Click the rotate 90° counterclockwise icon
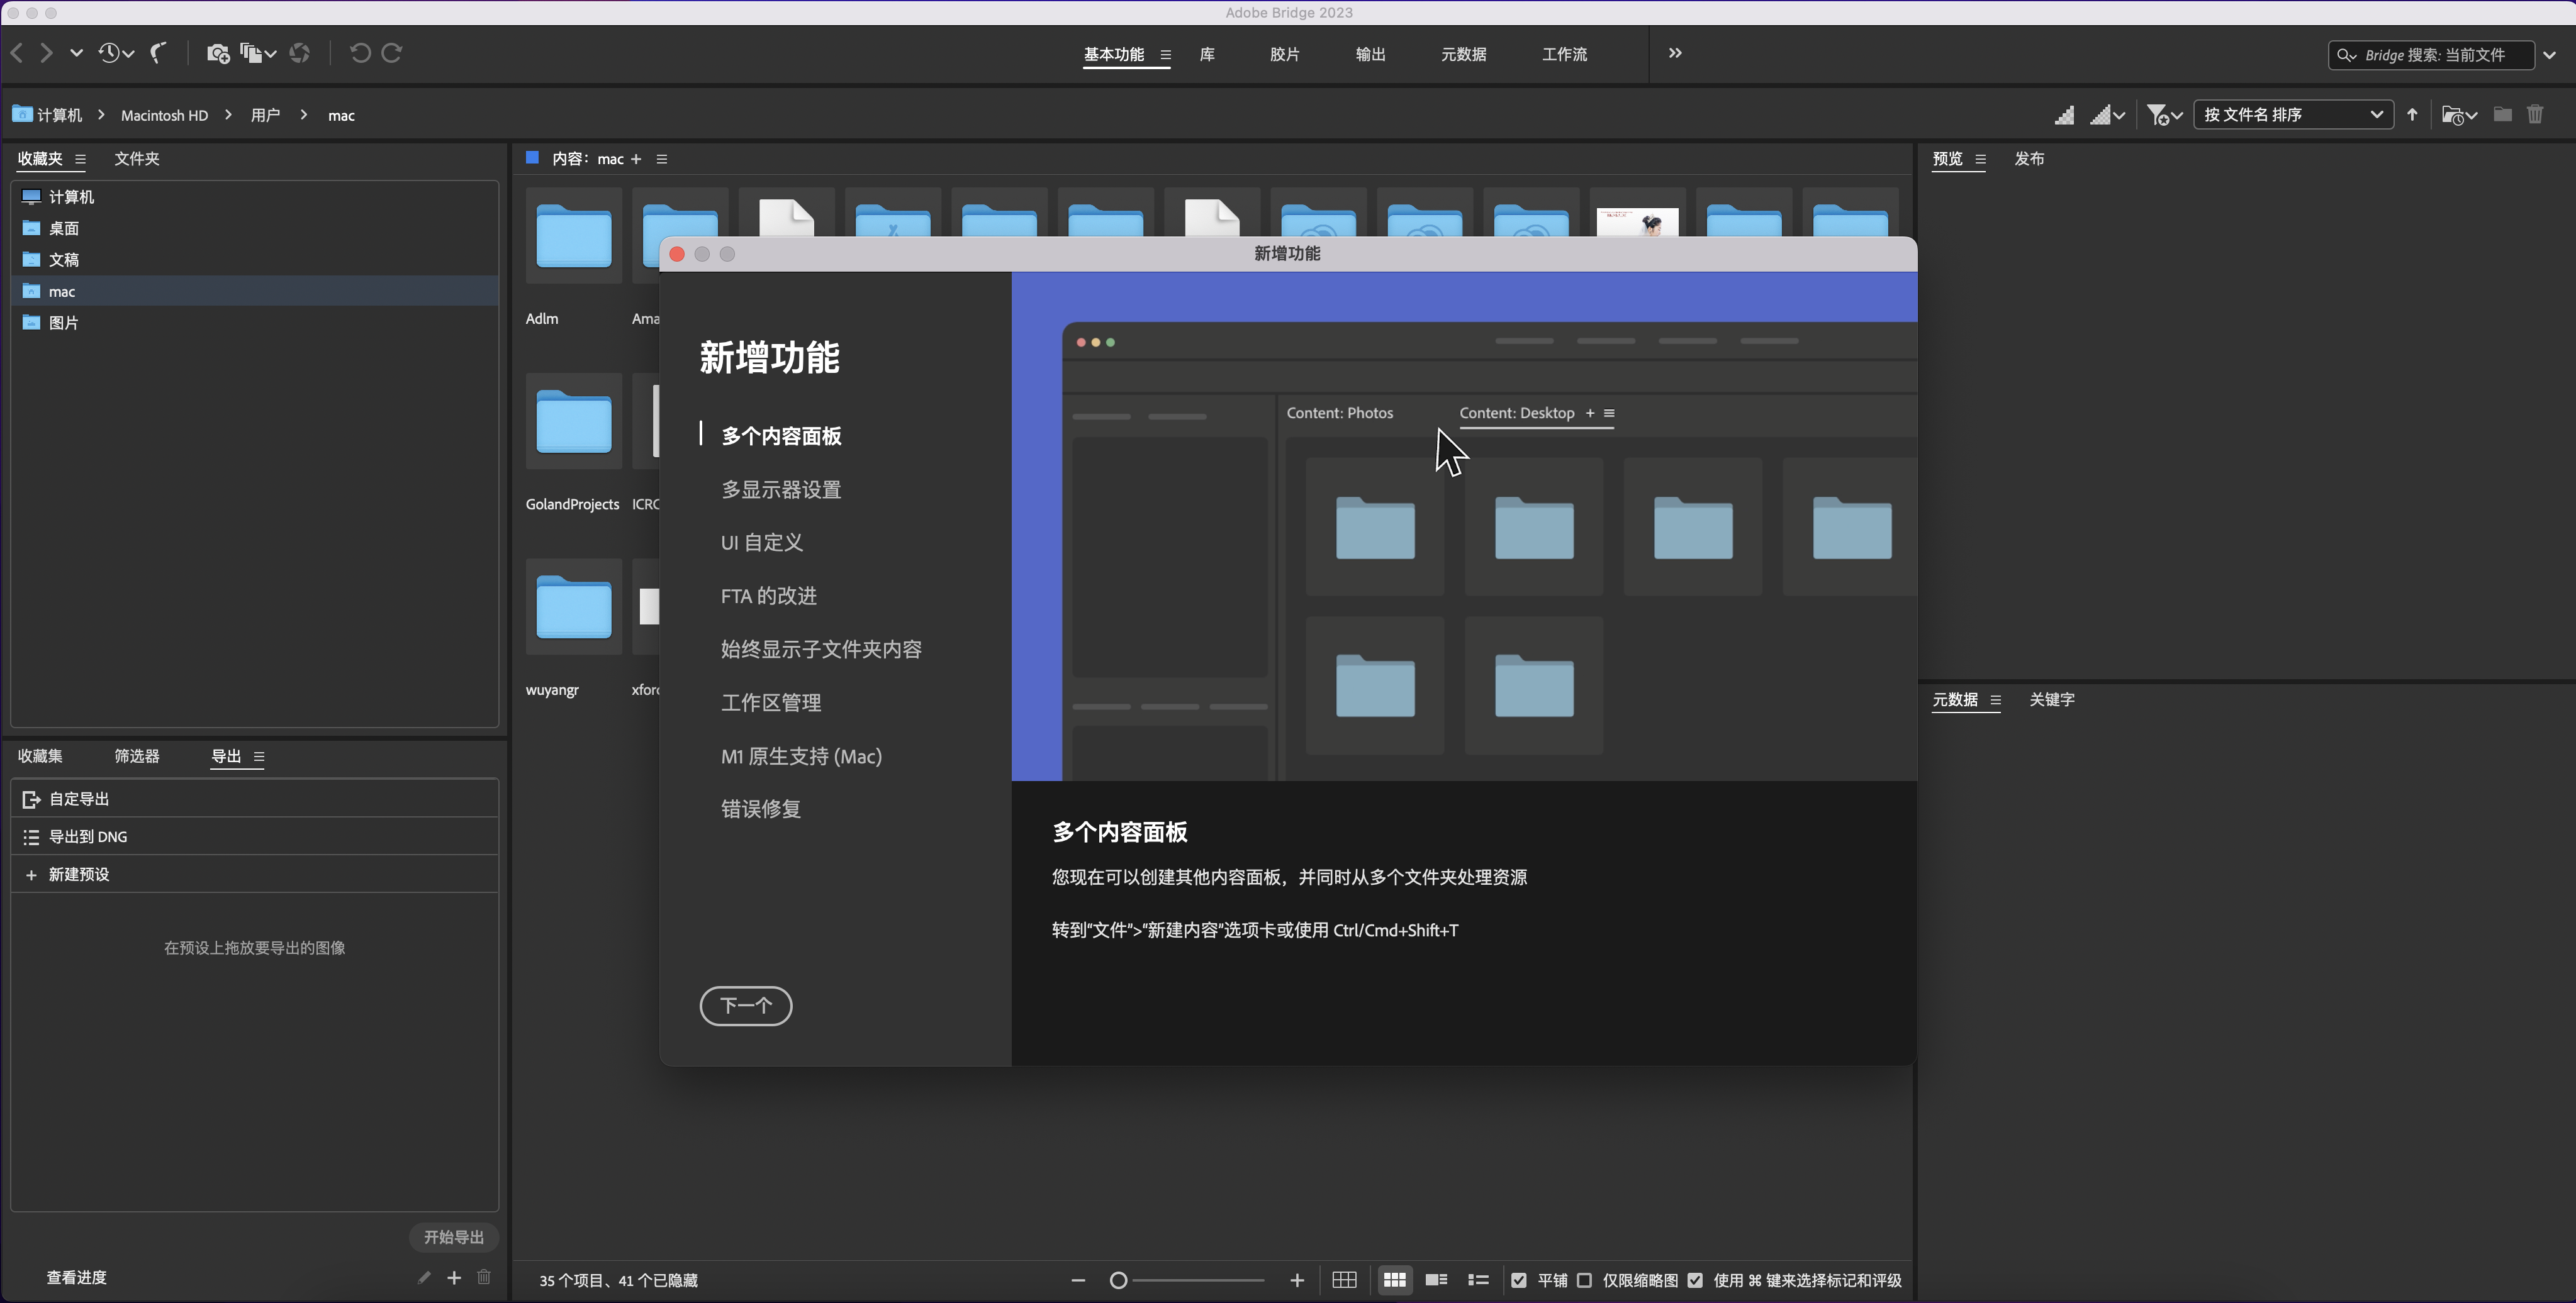 [x=360, y=54]
